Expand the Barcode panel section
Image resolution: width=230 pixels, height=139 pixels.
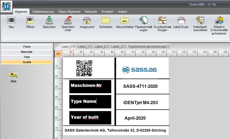27,52
